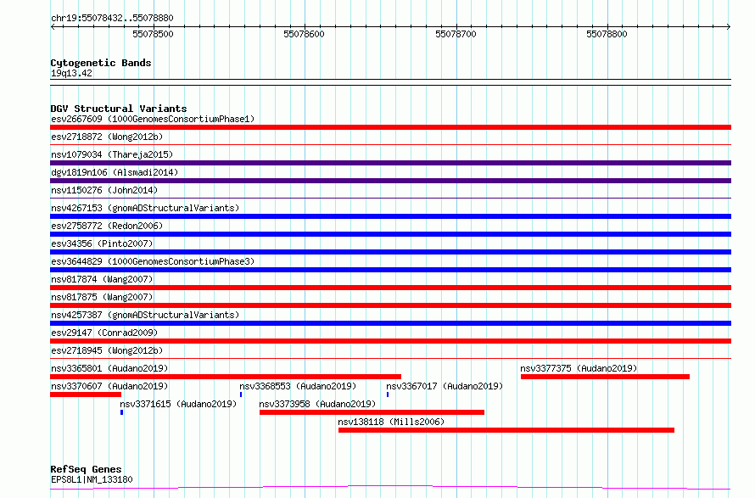Select the blue nsv4267153 variant bar
The height and width of the screenshot is (498, 755).
[x=390, y=216]
